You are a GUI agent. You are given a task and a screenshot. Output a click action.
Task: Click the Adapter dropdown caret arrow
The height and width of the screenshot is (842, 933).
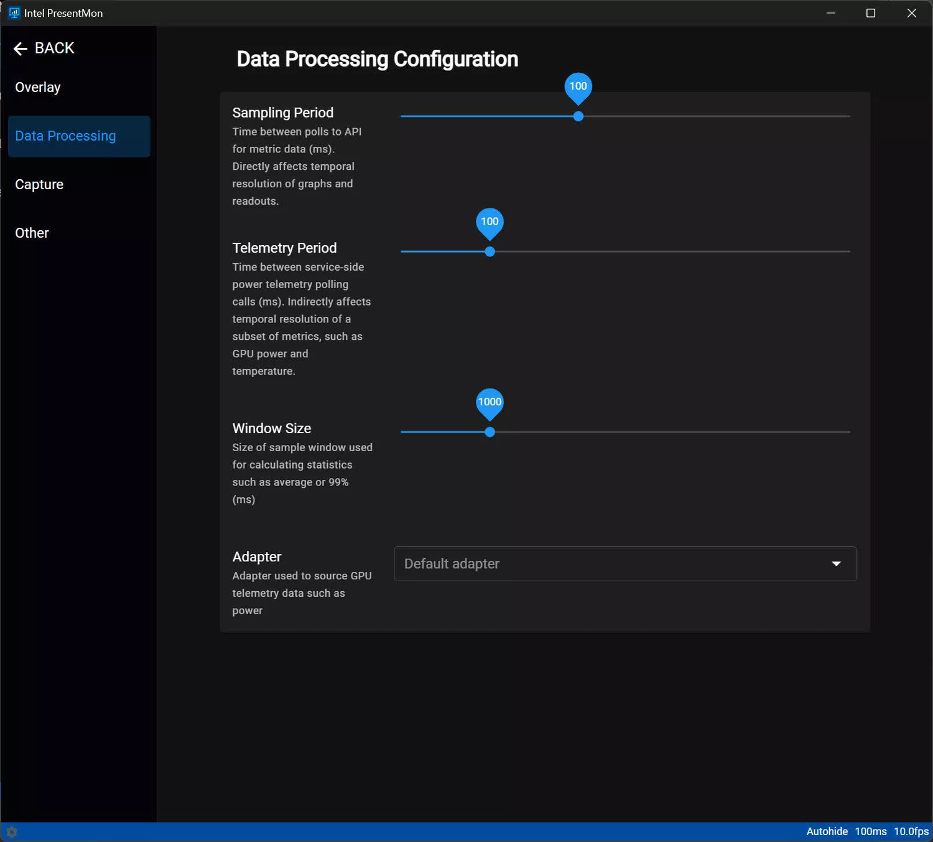(x=836, y=564)
